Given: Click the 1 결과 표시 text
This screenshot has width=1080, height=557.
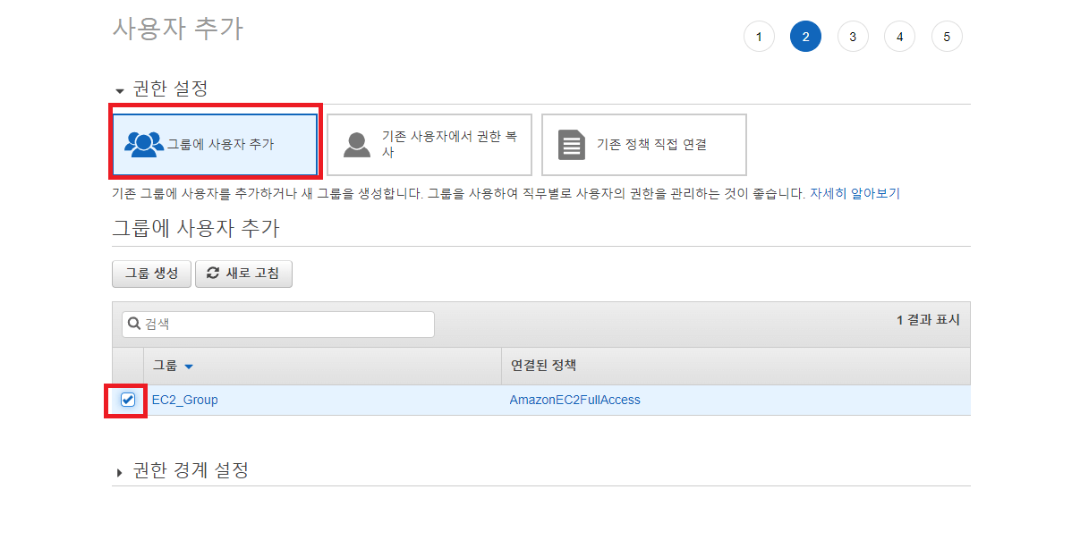Looking at the screenshot, I should click(x=928, y=320).
